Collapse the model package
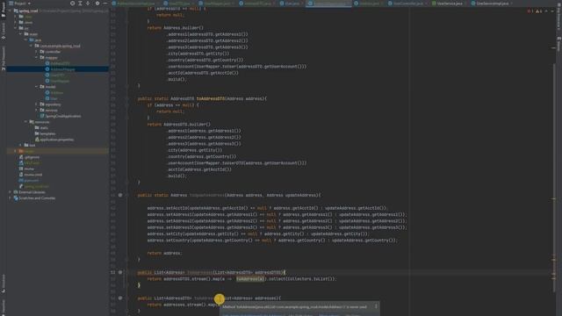This screenshot has height=316, width=562. [x=36, y=87]
